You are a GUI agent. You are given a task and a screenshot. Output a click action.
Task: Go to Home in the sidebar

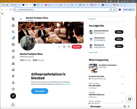tap(13, 25)
